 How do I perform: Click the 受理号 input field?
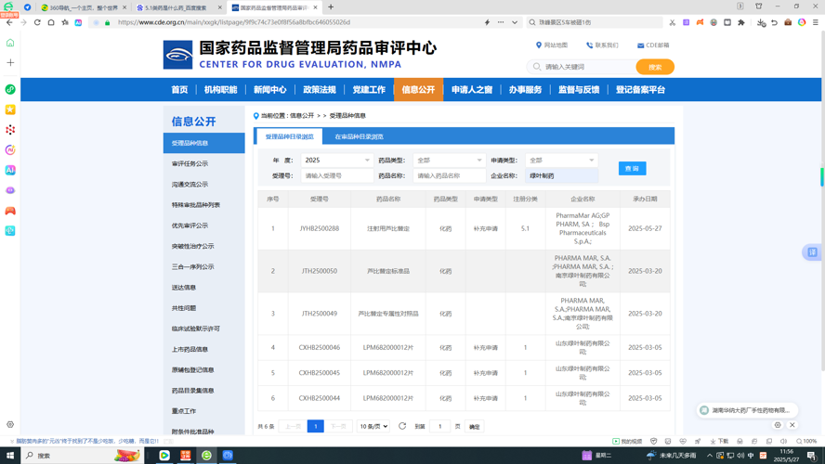(336, 176)
